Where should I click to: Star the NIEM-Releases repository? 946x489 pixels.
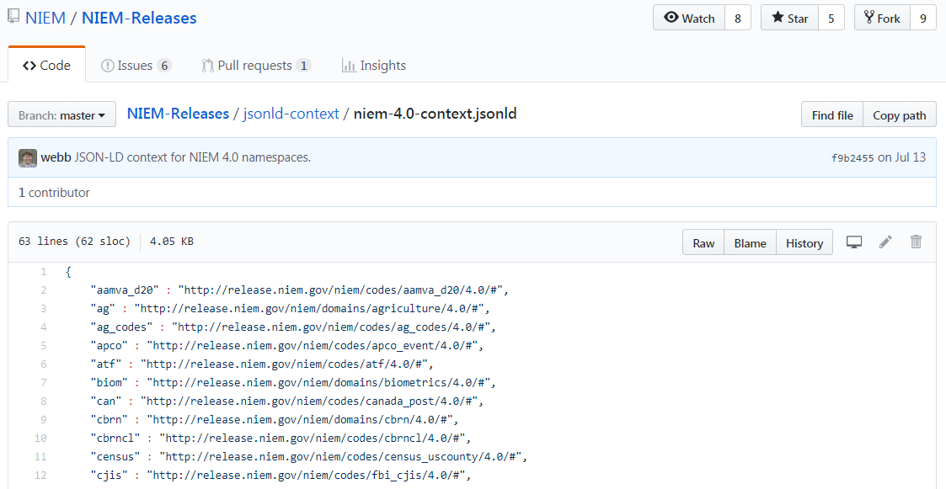[x=789, y=19]
